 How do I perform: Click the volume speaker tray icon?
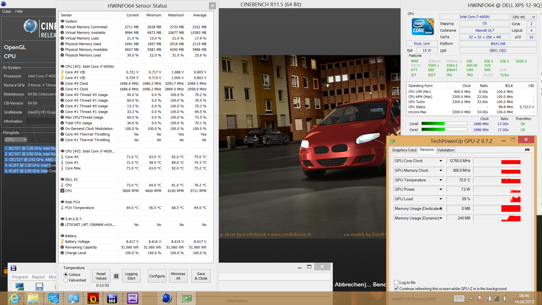coord(505,299)
